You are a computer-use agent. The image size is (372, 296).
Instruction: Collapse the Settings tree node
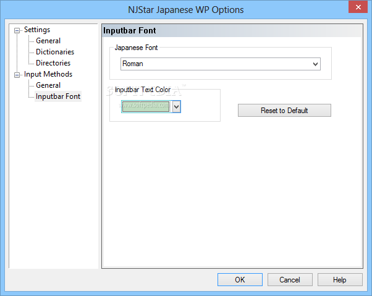tap(17, 30)
